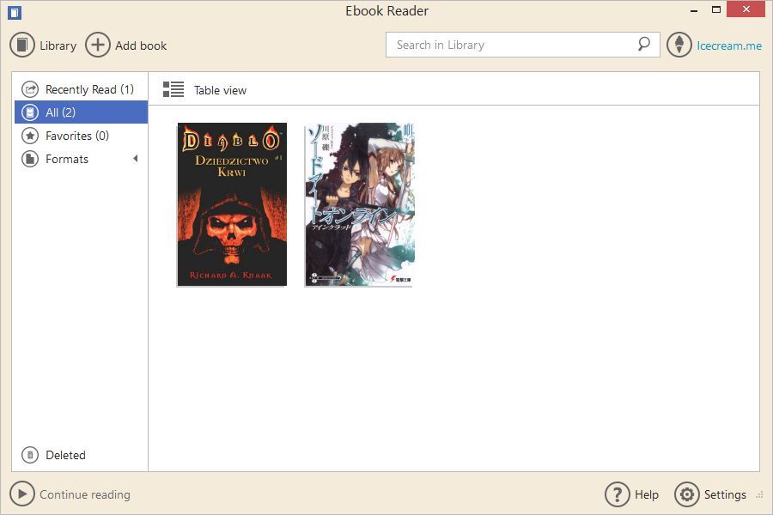Focus the Search in Library field
This screenshot has height=515, width=773.
coord(522,45)
